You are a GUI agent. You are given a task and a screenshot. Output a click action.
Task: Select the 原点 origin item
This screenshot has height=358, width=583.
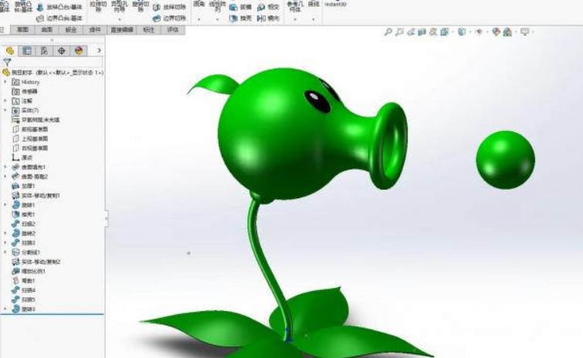click(x=22, y=158)
